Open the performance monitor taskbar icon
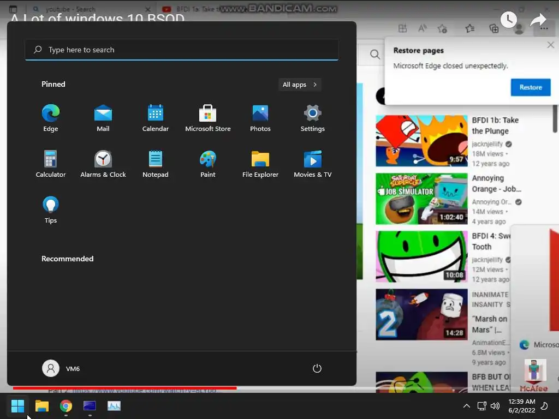Viewport: 559px width, 419px height. point(114,406)
